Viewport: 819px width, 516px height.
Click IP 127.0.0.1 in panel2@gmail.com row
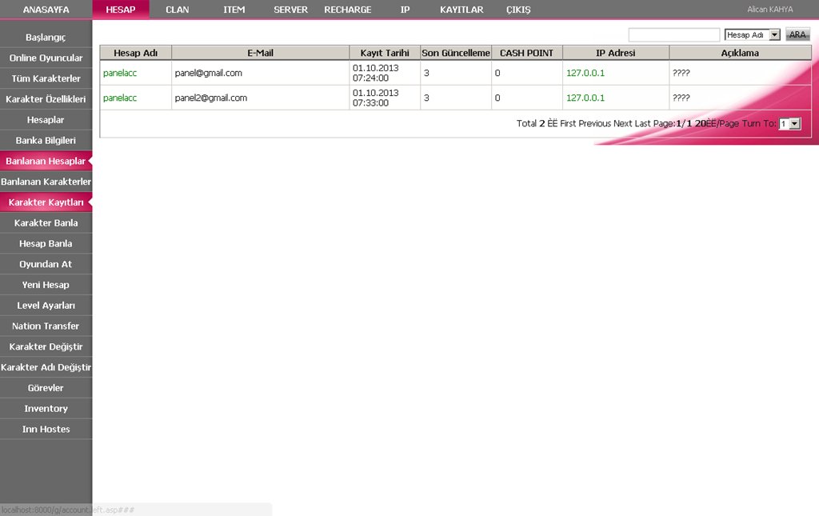point(585,98)
